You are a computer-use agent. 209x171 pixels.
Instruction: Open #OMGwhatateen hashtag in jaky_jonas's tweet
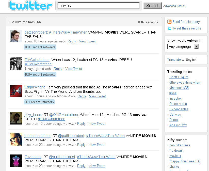[x=52, y=119]
